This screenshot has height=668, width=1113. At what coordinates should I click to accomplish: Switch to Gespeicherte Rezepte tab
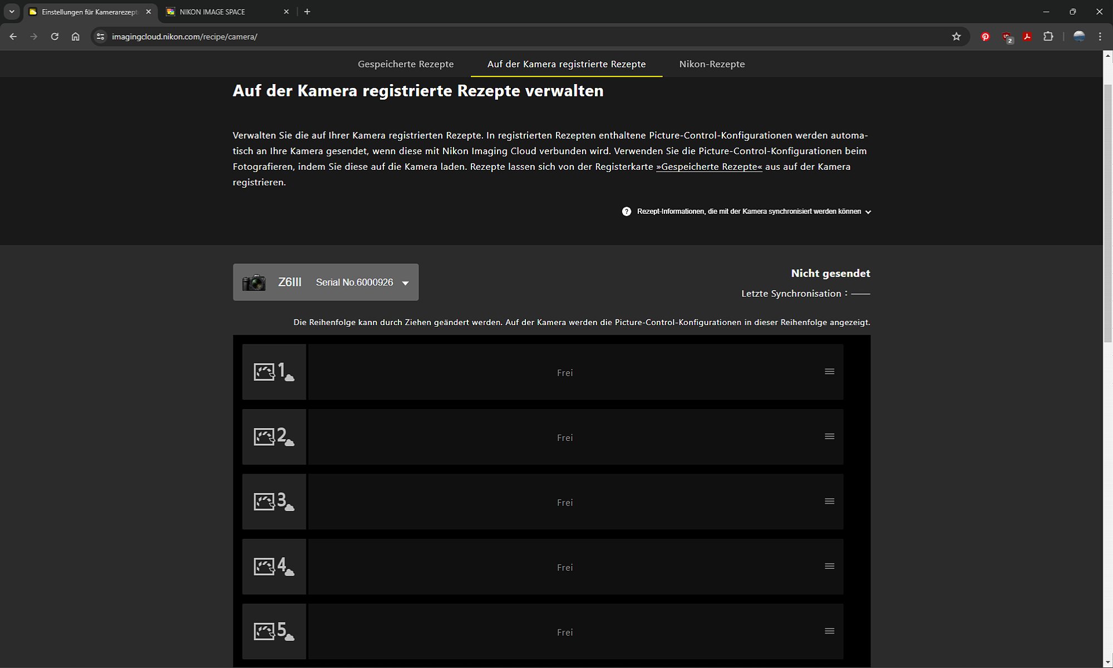[x=405, y=64]
